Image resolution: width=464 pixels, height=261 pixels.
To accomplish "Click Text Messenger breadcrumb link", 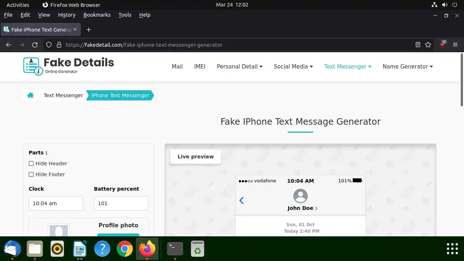I will click(63, 95).
